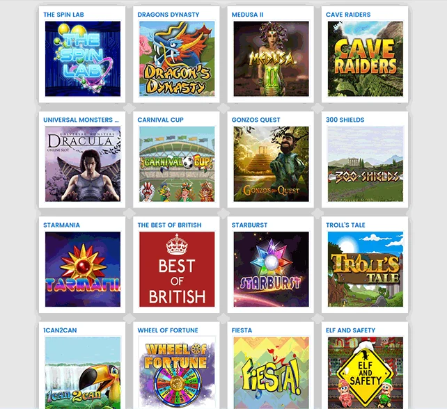The height and width of the screenshot is (409, 447).
Task: Open the Cave Raiders game tile image
Action: 365,58
